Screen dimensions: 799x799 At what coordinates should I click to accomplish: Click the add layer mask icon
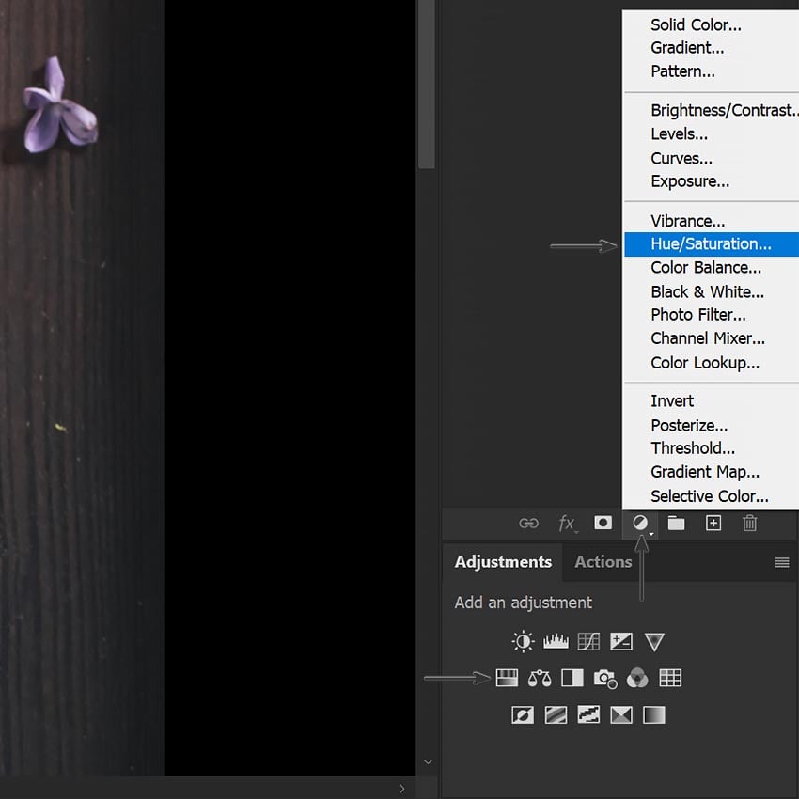click(x=603, y=524)
